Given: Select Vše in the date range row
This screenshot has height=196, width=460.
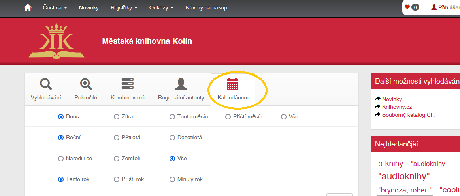Looking at the screenshot, I should point(284,117).
